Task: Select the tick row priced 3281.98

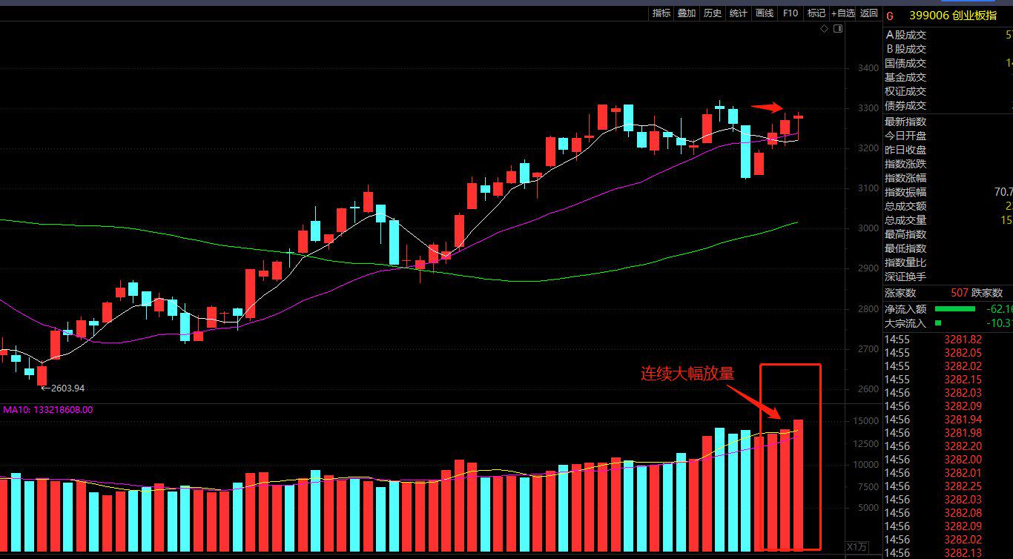Action: pyautogui.click(x=948, y=433)
